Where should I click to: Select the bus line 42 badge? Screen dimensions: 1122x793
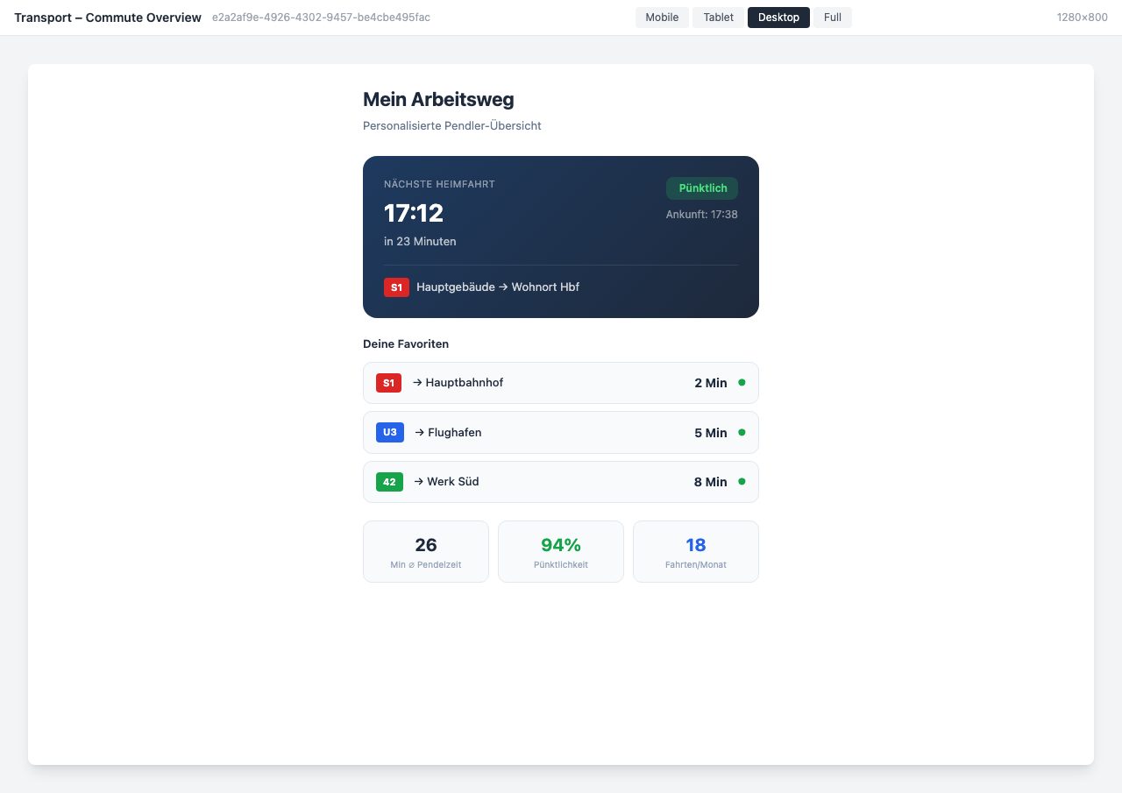(x=389, y=481)
